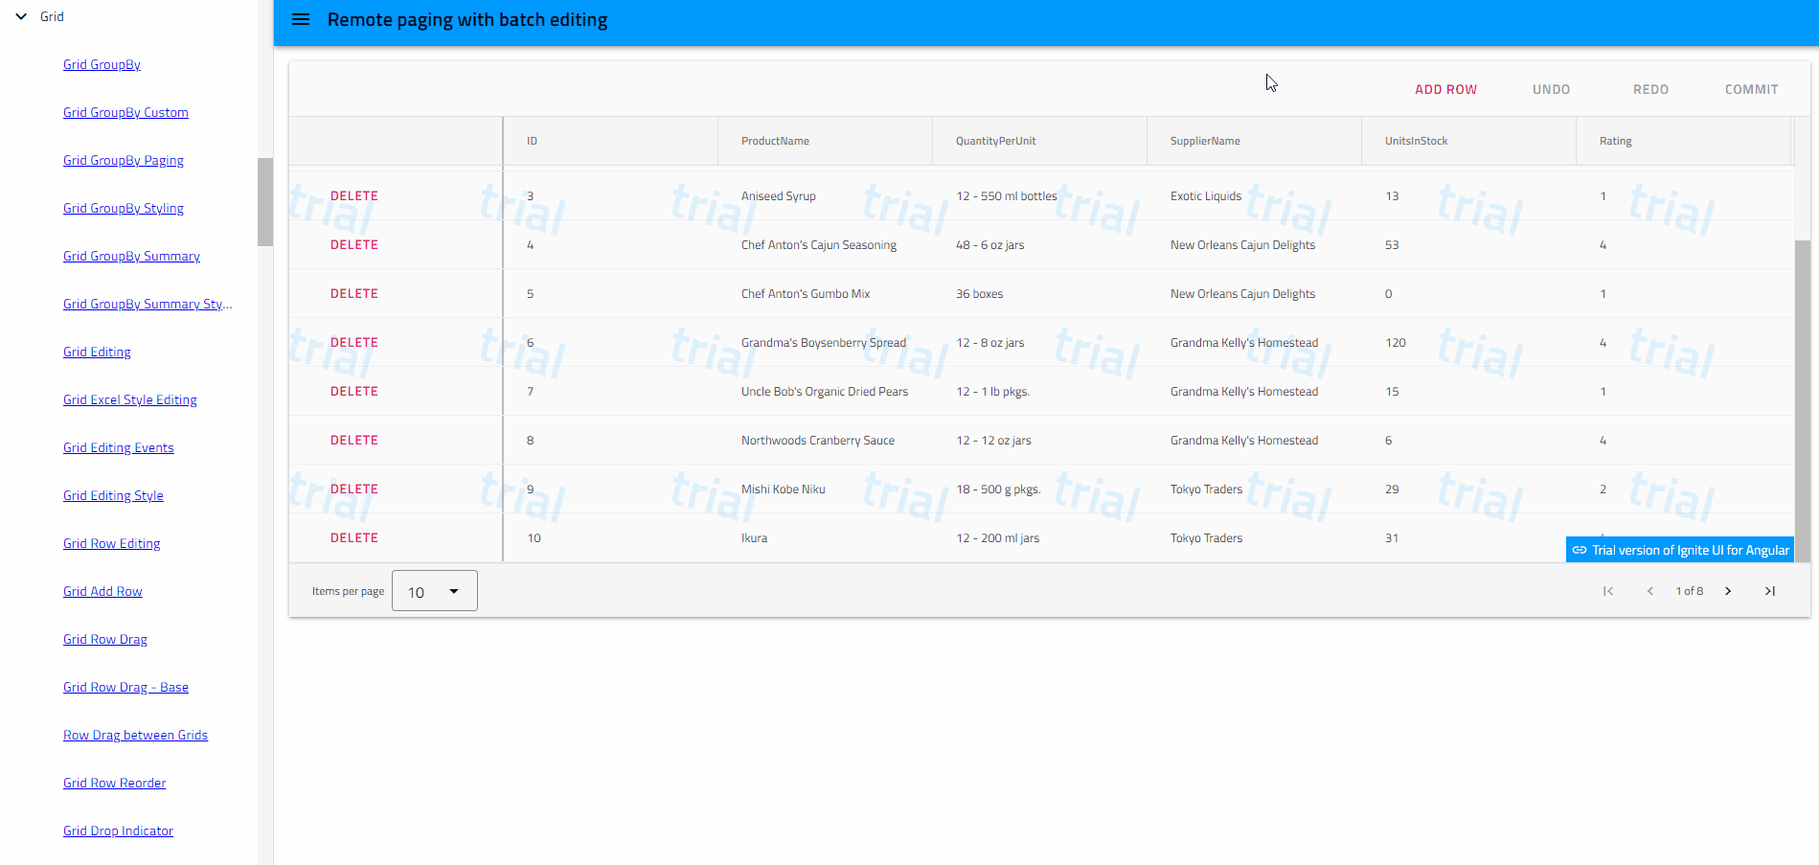The image size is (1819, 865).
Task: Delete the Chef Anton's Gumbo Mix row
Action: (353, 293)
